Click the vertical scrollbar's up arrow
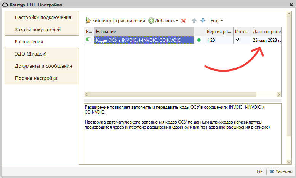This screenshot has width=296, height=178. click(289, 14)
